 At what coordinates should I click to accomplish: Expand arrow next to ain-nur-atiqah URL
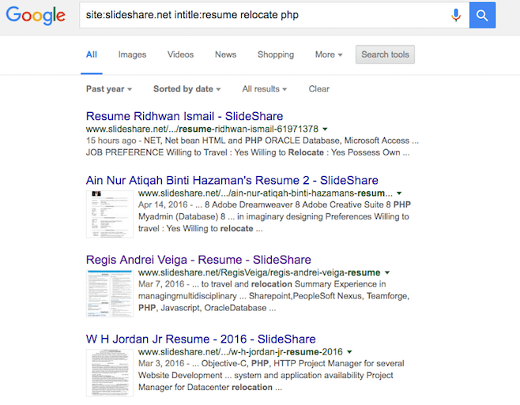[x=399, y=193]
